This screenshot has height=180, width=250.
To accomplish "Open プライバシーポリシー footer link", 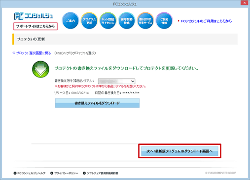I will (x=64, y=173).
